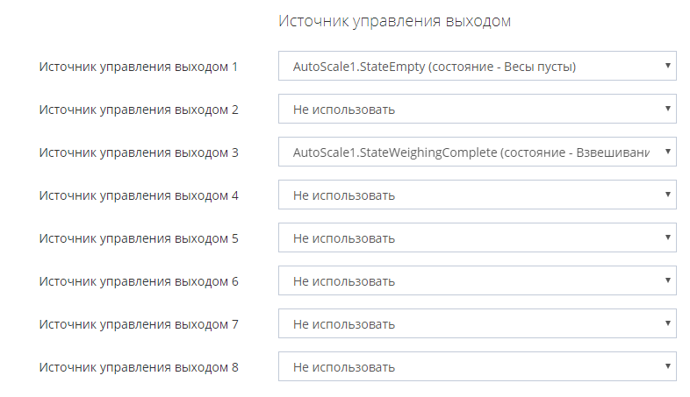Select the "Источник управления выходом 3" label
The image size is (690, 397).
pos(139,152)
